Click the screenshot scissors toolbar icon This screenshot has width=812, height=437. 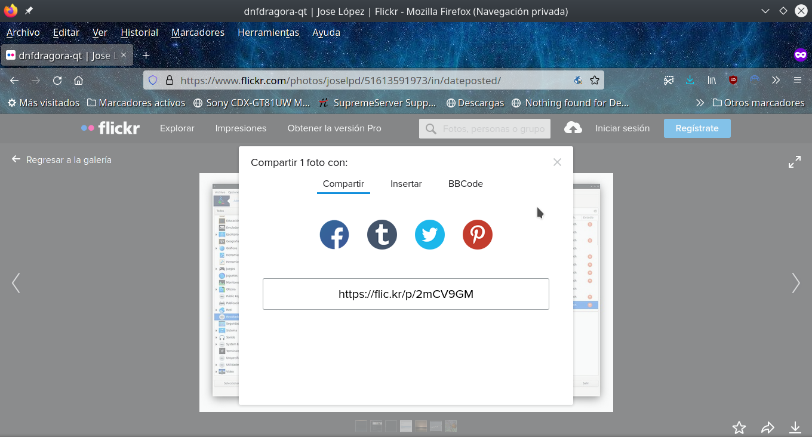[x=669, y=80]
